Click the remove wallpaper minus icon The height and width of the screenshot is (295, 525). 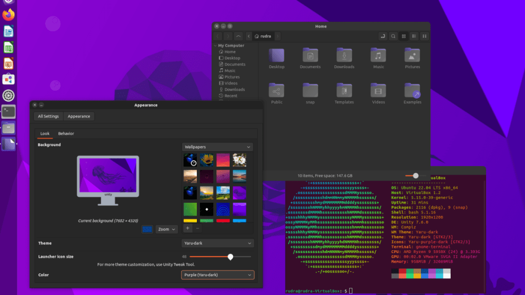click(x=197, y=228)
